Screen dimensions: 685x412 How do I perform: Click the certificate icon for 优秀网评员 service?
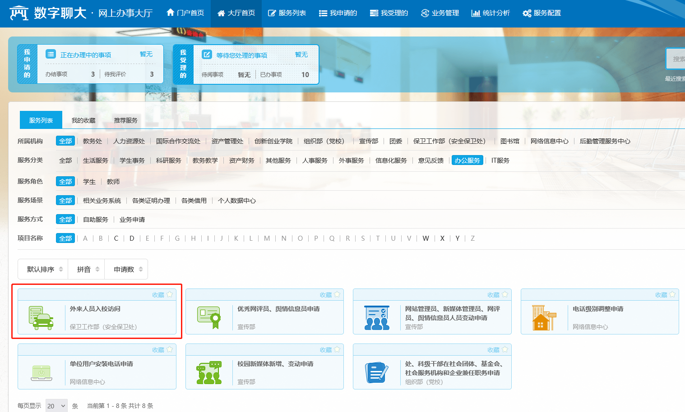209,317
